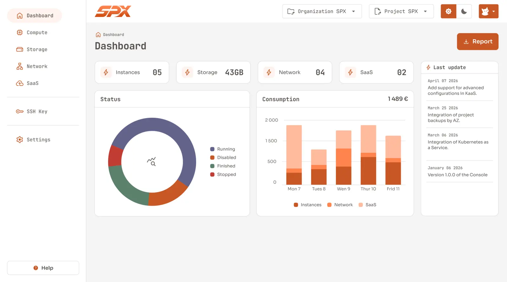The image size is (507, 282).
Task: Open the SSH Key page
Action: coord(32,111)
